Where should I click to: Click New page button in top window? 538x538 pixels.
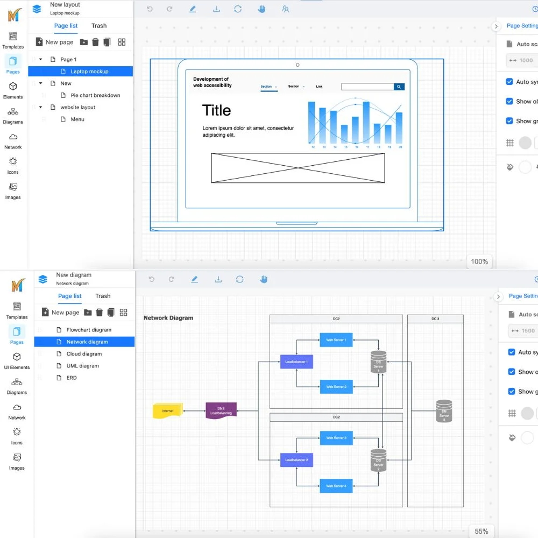(x=54, y=42)
